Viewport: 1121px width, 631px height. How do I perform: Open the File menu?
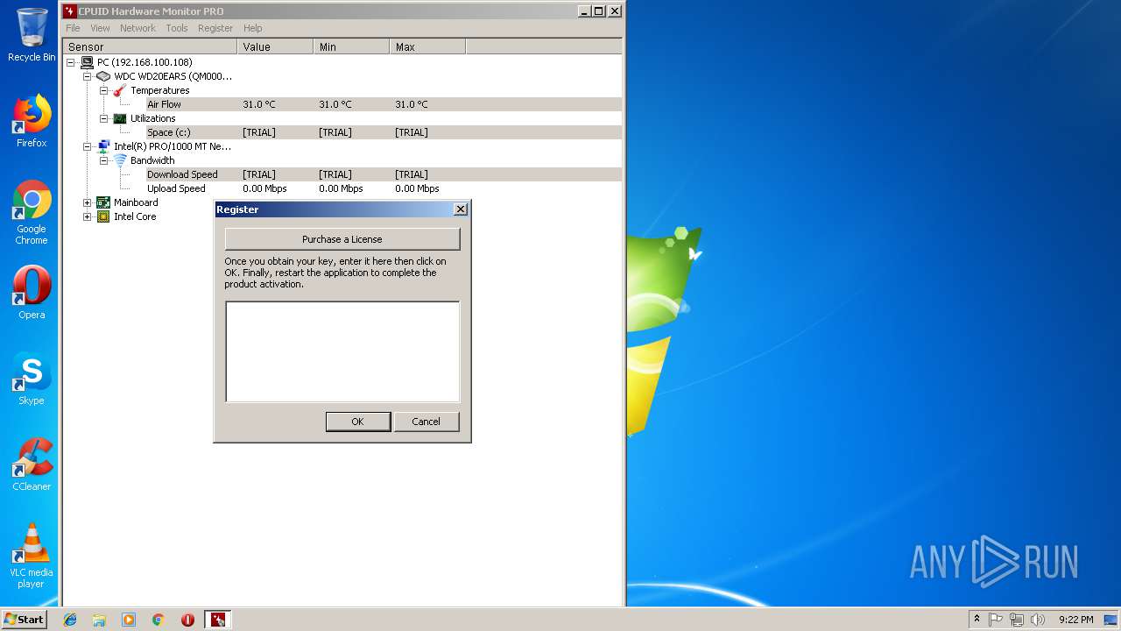[73, 28]
